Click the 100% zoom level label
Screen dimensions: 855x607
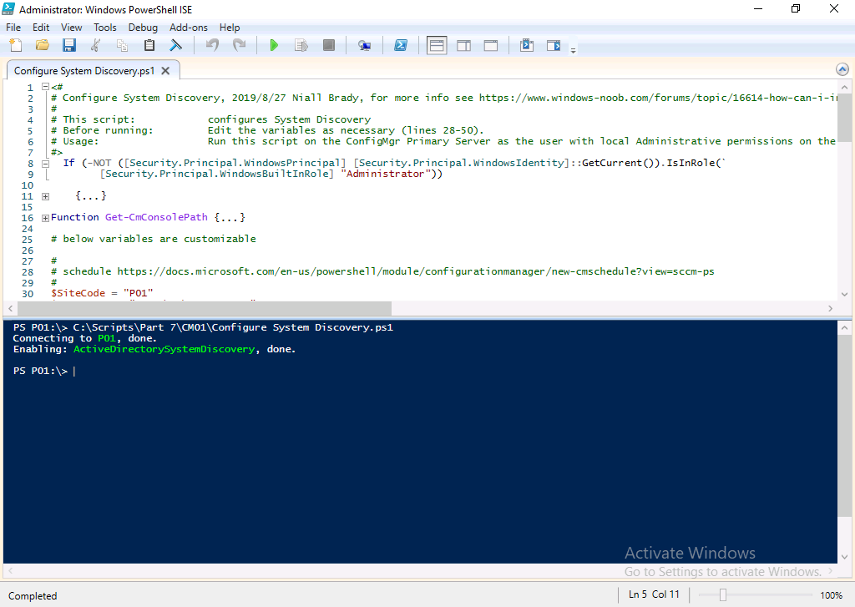[831, 595]
